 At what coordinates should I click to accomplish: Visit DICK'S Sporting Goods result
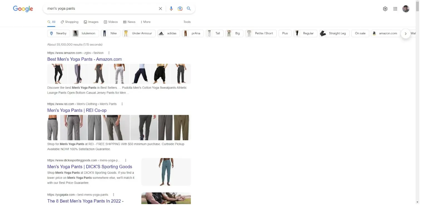[90, 167]
